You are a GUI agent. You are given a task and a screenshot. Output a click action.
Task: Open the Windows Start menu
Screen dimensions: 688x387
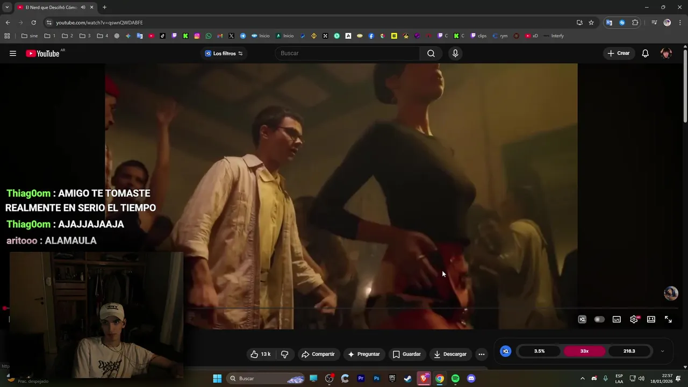pyautogui.click(x=217, y=378)
